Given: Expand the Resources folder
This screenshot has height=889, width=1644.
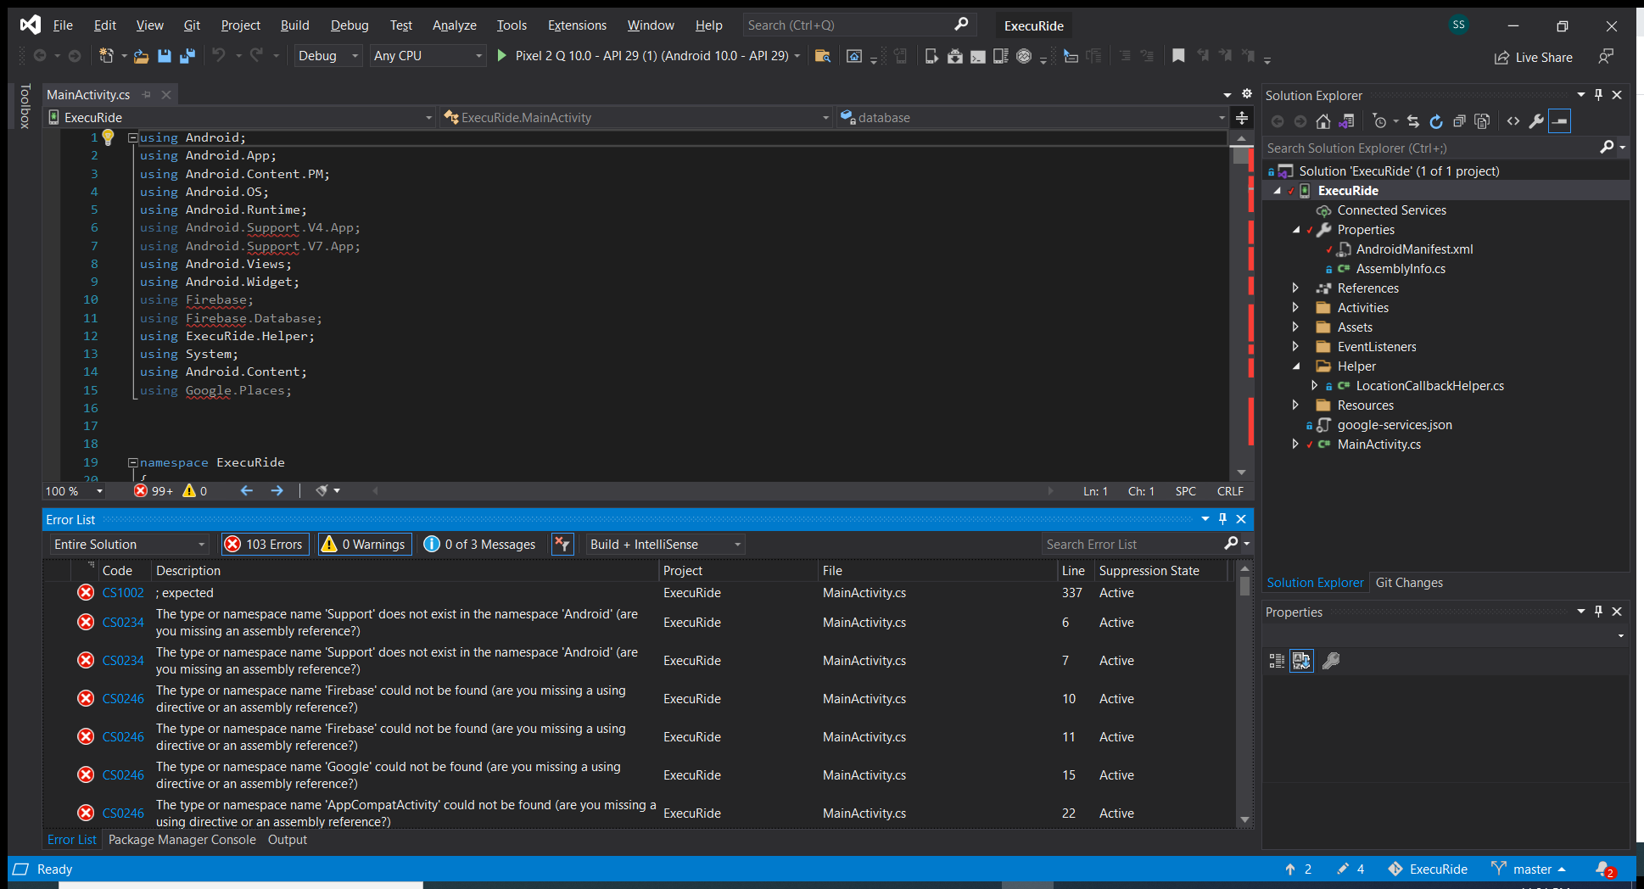Looking at the screenshot, I should [1295, 405].
